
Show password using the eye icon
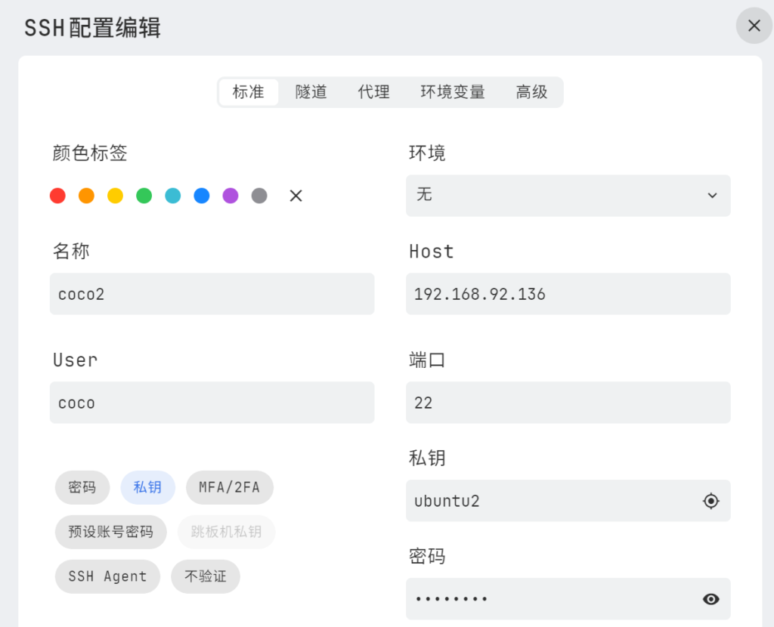click(711, 599)
